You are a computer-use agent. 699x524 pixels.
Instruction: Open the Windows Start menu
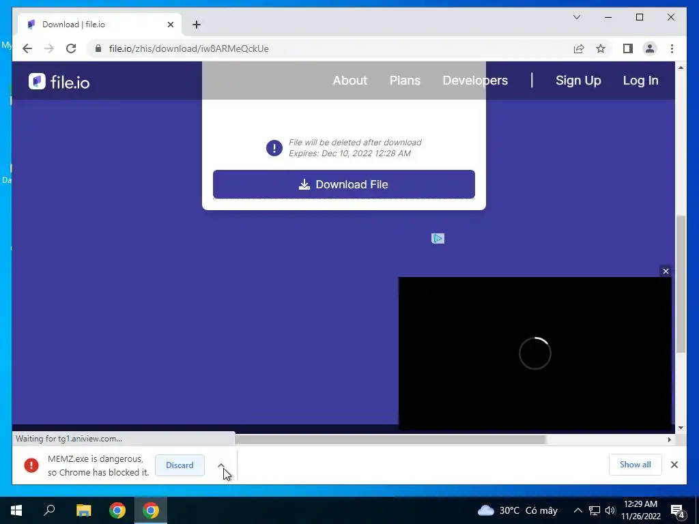click(16, 510)
